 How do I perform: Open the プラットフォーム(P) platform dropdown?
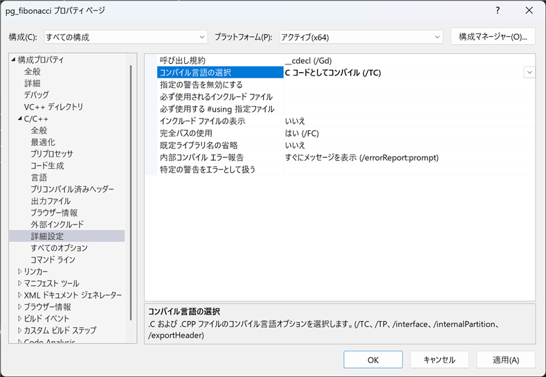tap(361, 37)
